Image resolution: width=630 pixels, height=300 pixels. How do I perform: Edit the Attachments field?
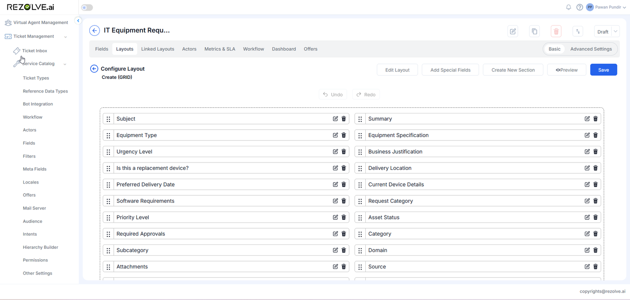pyautogui.click(x=335, y=267)
